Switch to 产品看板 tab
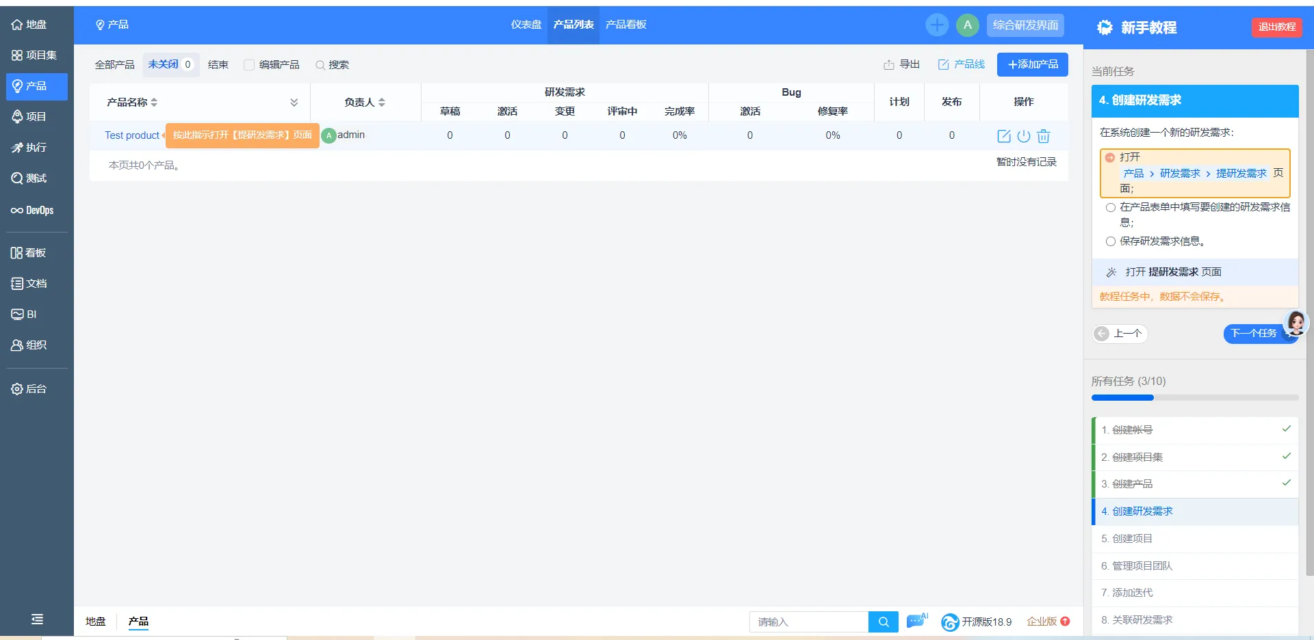The width and height of the screenshot is (1314, 640). point(626,25)
